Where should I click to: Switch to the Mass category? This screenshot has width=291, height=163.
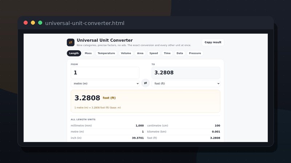click(x=88, y=53)
